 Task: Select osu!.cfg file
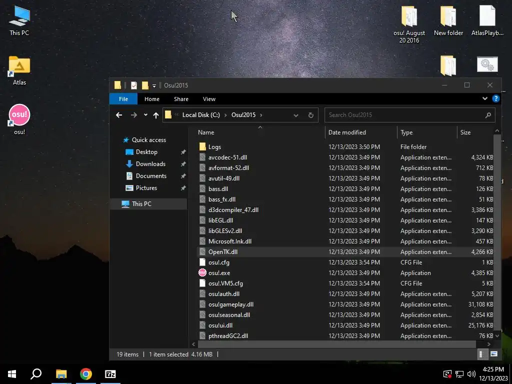(219, 262)
